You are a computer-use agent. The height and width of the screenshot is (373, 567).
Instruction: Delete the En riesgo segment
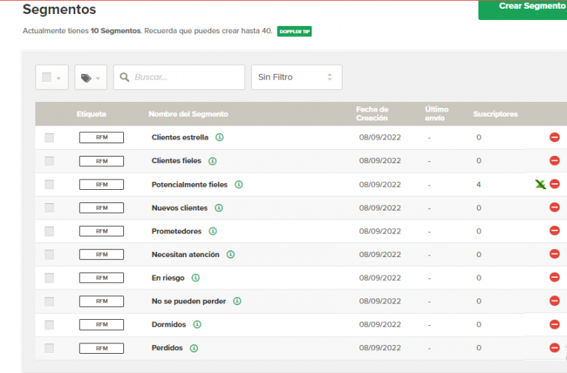coord(554,278)
